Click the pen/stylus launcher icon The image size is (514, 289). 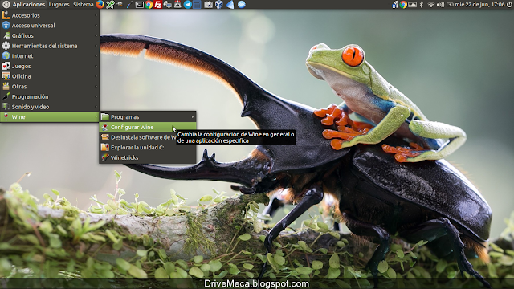click(129, 5)
